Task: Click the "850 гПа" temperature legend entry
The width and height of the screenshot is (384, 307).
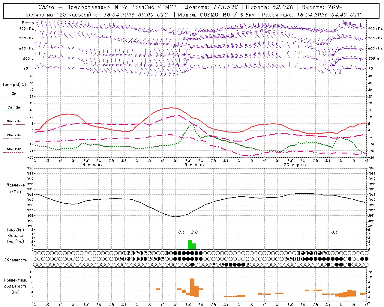Action: tap(14, 121)
